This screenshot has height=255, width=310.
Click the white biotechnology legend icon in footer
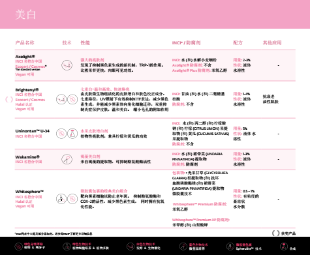[x=131, y=247]
